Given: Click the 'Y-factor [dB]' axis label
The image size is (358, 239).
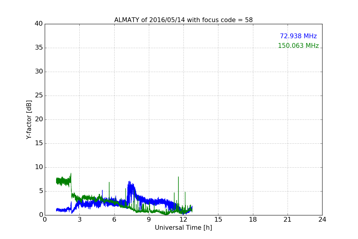Looking at the screenshot, I should (x=29, y=119).
